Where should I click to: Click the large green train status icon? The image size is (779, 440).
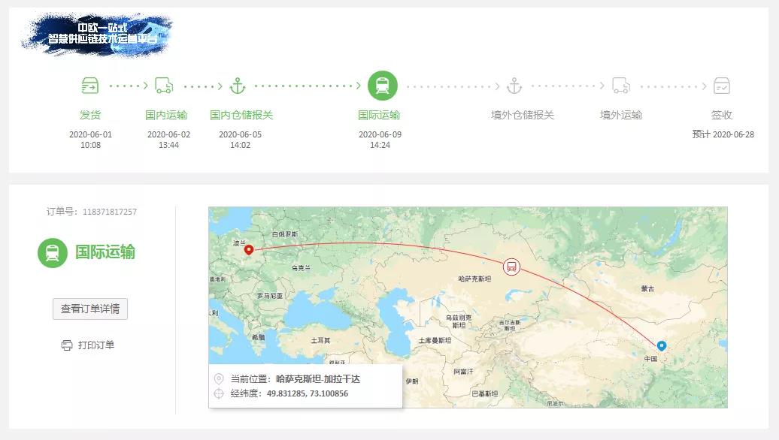[x=53, y=252]
